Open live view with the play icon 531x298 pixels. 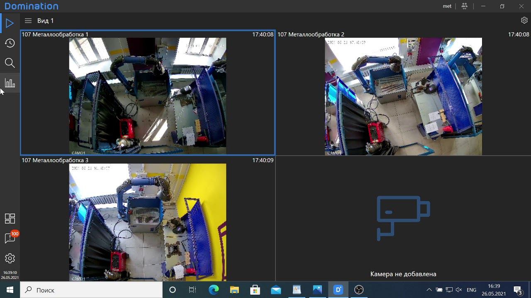coord(10,23)
